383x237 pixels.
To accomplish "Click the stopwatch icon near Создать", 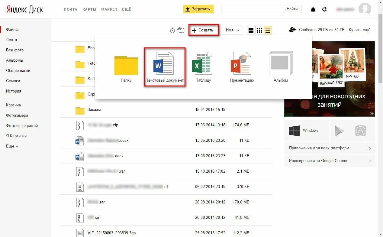I will click(172, 30).
